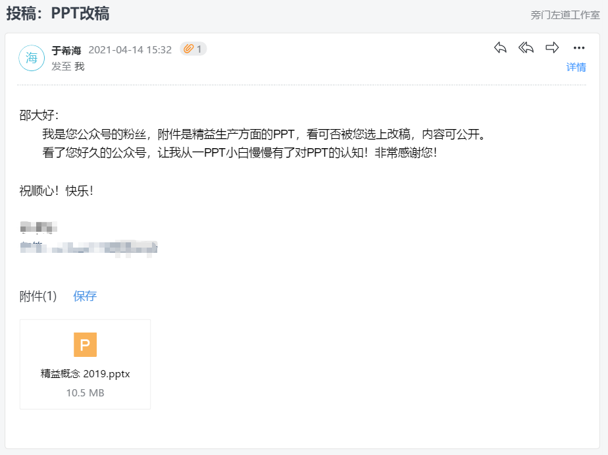The width and height of the screenshot is (608, 455).
Task: Click the 附件(1) attachments heading
Action: point(38,296)
